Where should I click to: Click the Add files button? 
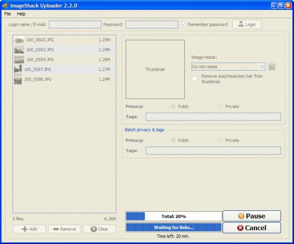tap(29, 229)
